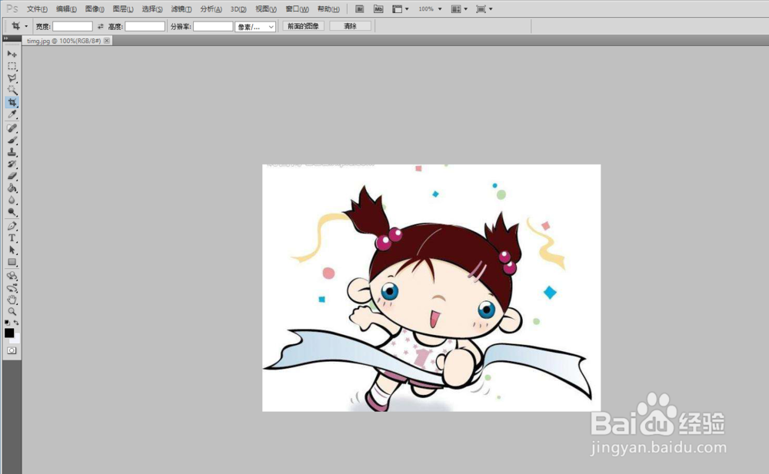The height and width of the screenshot is (474, 769).
Task: Switch foreground and background colors
Action: 16,323
